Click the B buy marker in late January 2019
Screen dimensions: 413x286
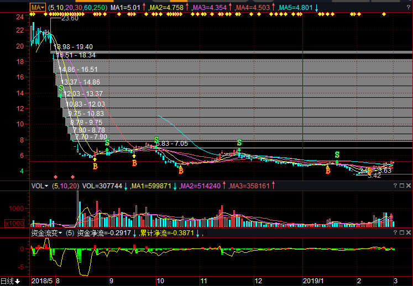point(328,171)
